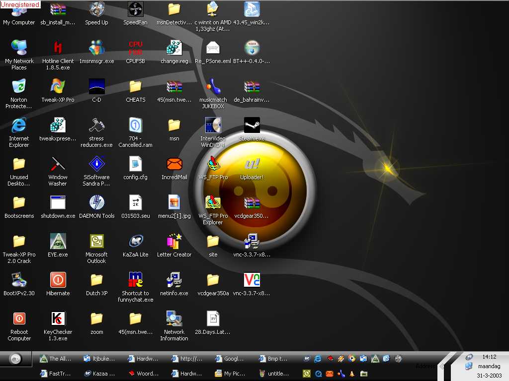
Task: Launch the IncrediMail shortcut
Action: 174,164
